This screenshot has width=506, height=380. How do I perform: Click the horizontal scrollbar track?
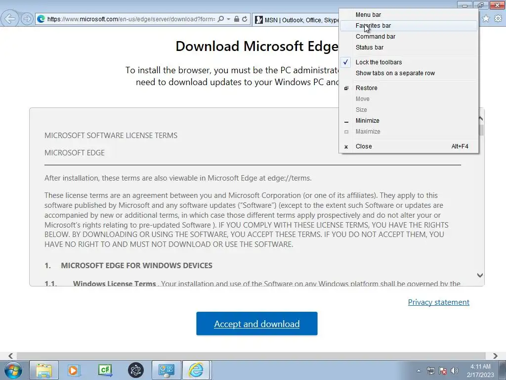(251, 356)
